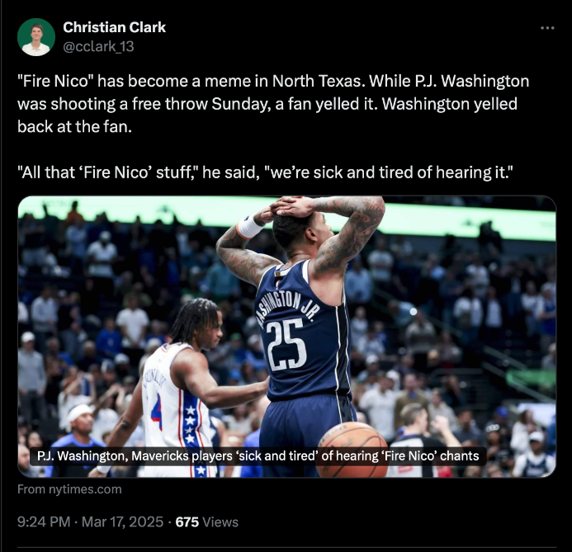Open the headline caption about 'Fire Nico' chants
This screenshot has height=552, width=572.
click(x=258, y=456)
